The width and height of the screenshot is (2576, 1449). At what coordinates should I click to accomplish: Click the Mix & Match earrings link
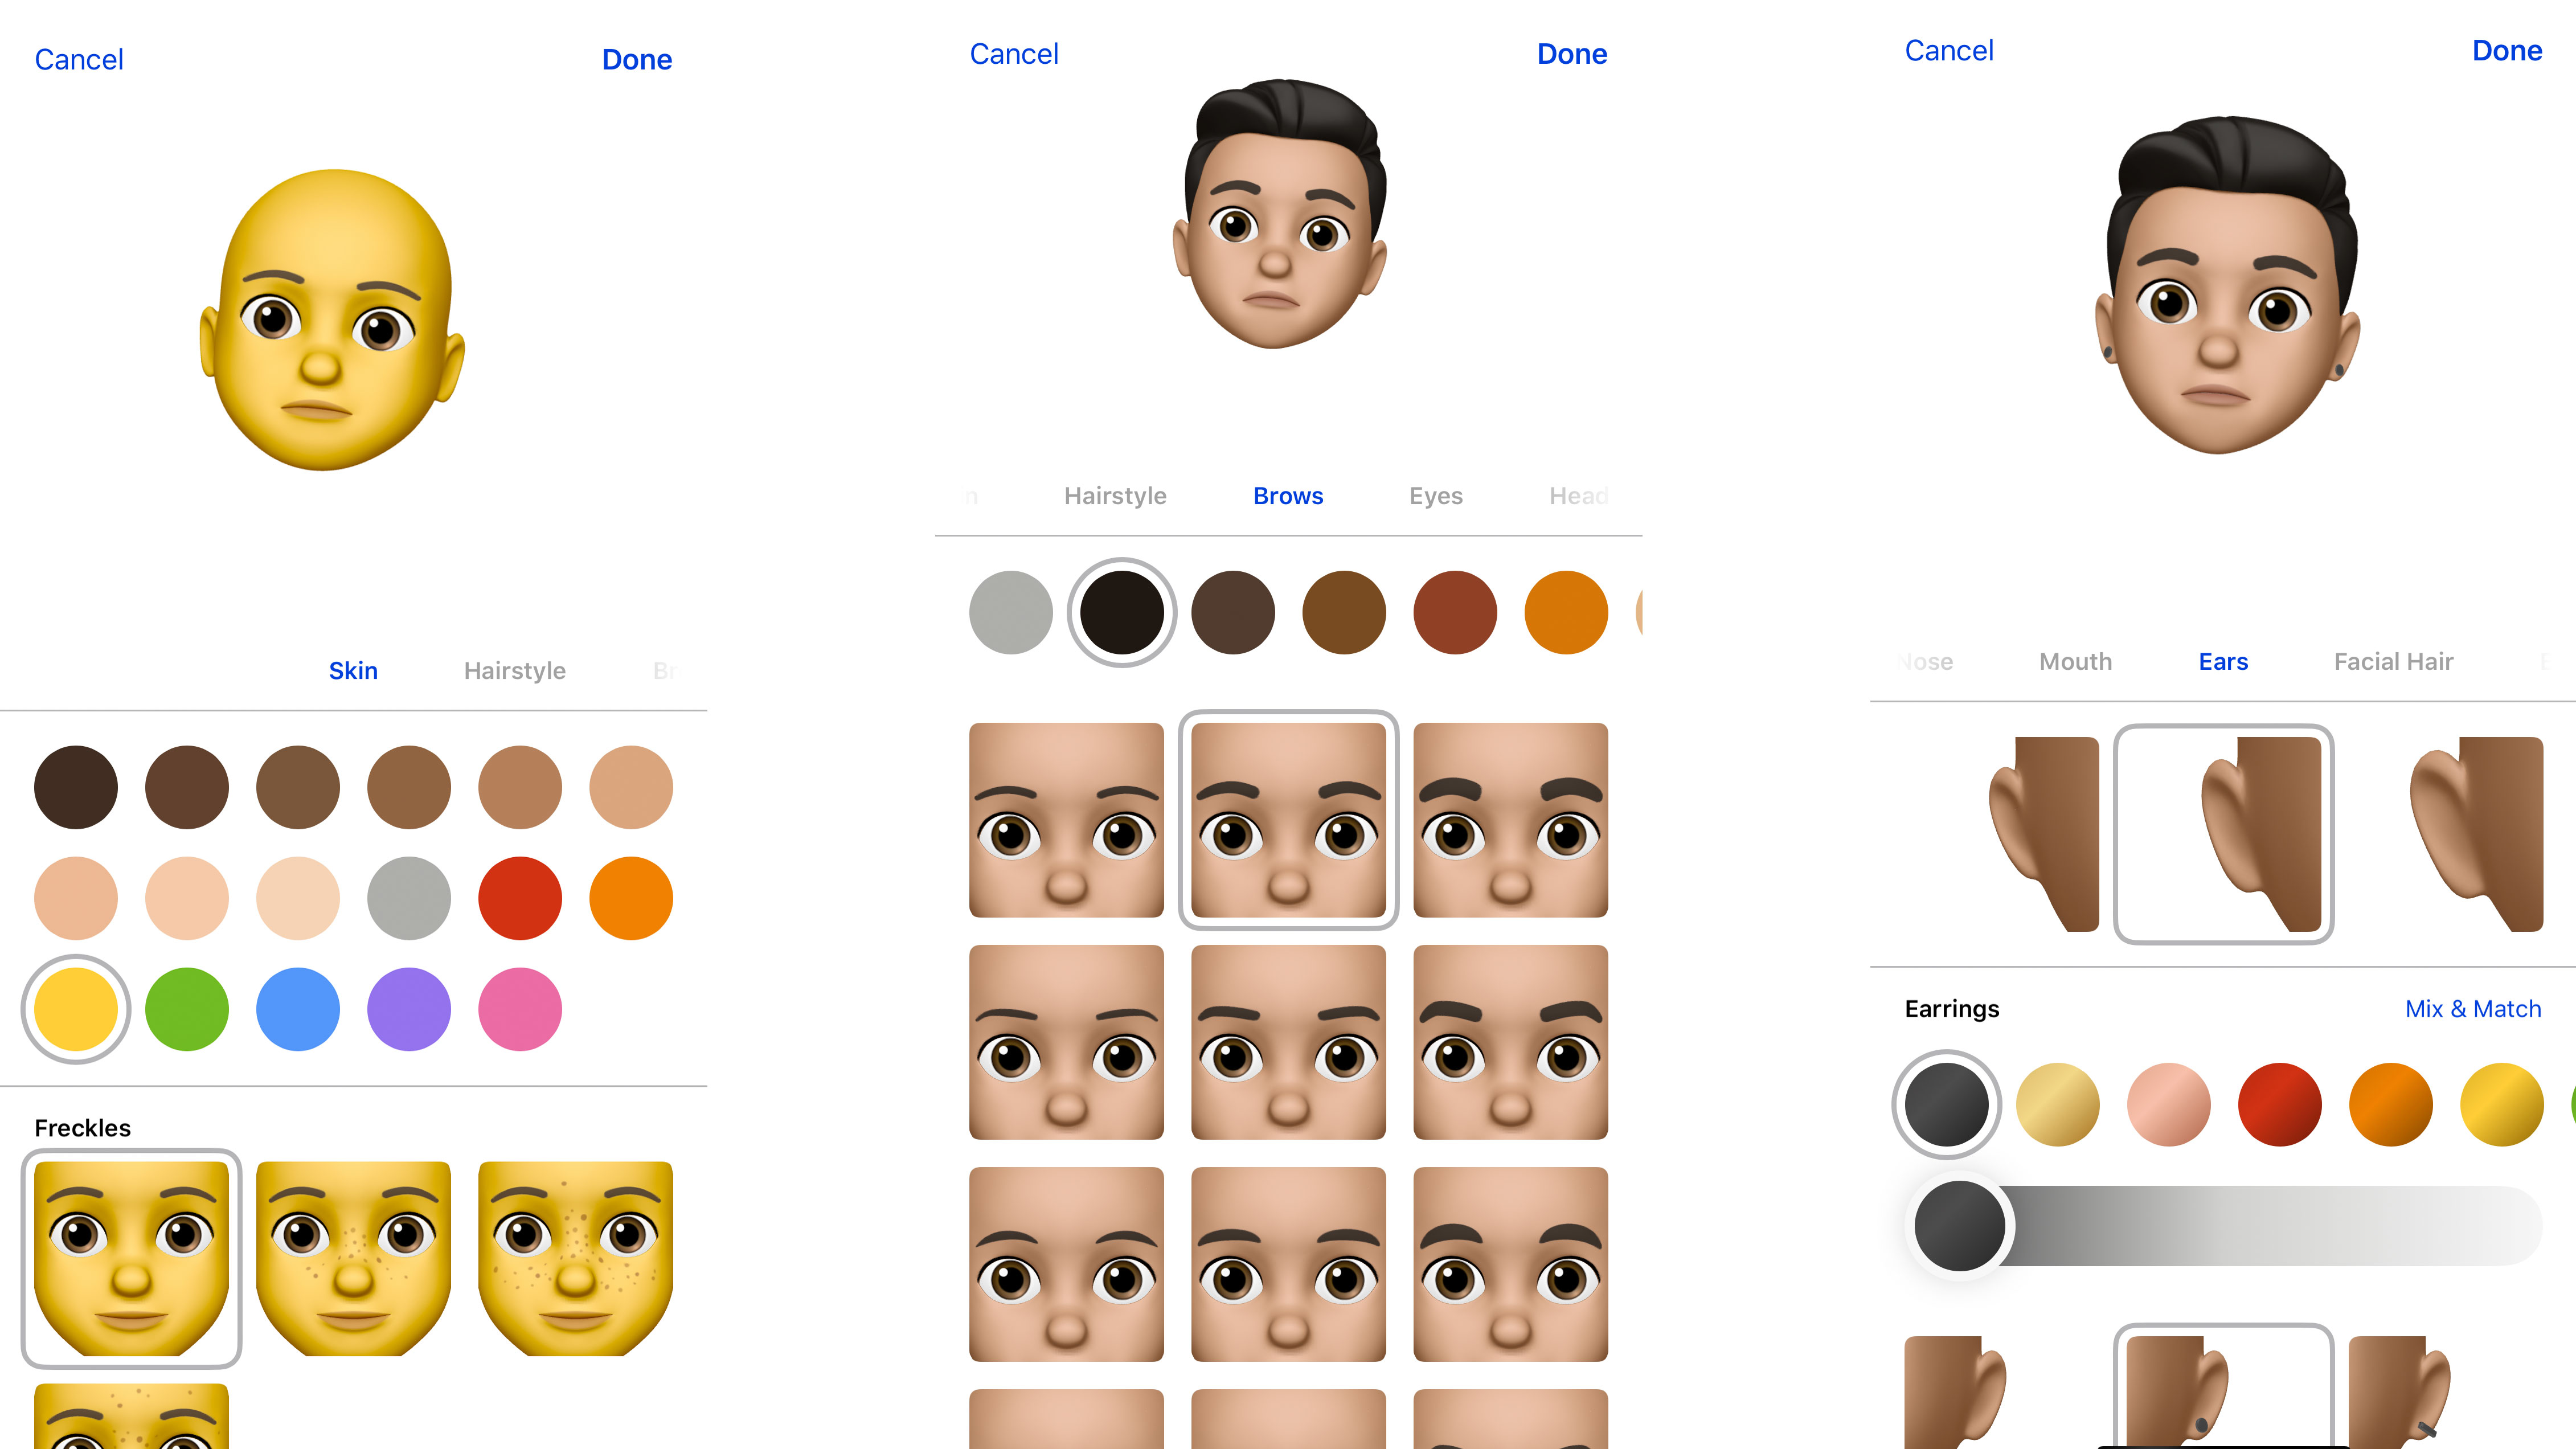(2472, 1009)
